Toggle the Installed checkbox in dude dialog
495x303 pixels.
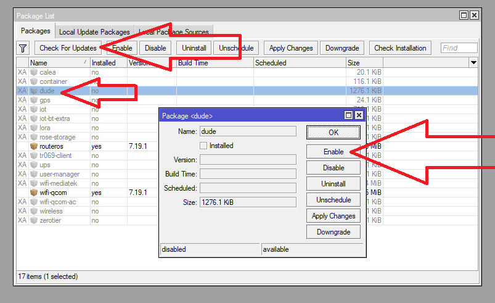(x=203, y=146)
